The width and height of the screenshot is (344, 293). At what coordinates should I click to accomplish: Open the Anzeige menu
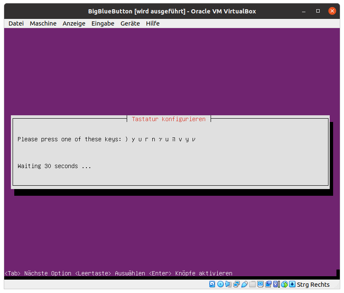pos(74,23)
